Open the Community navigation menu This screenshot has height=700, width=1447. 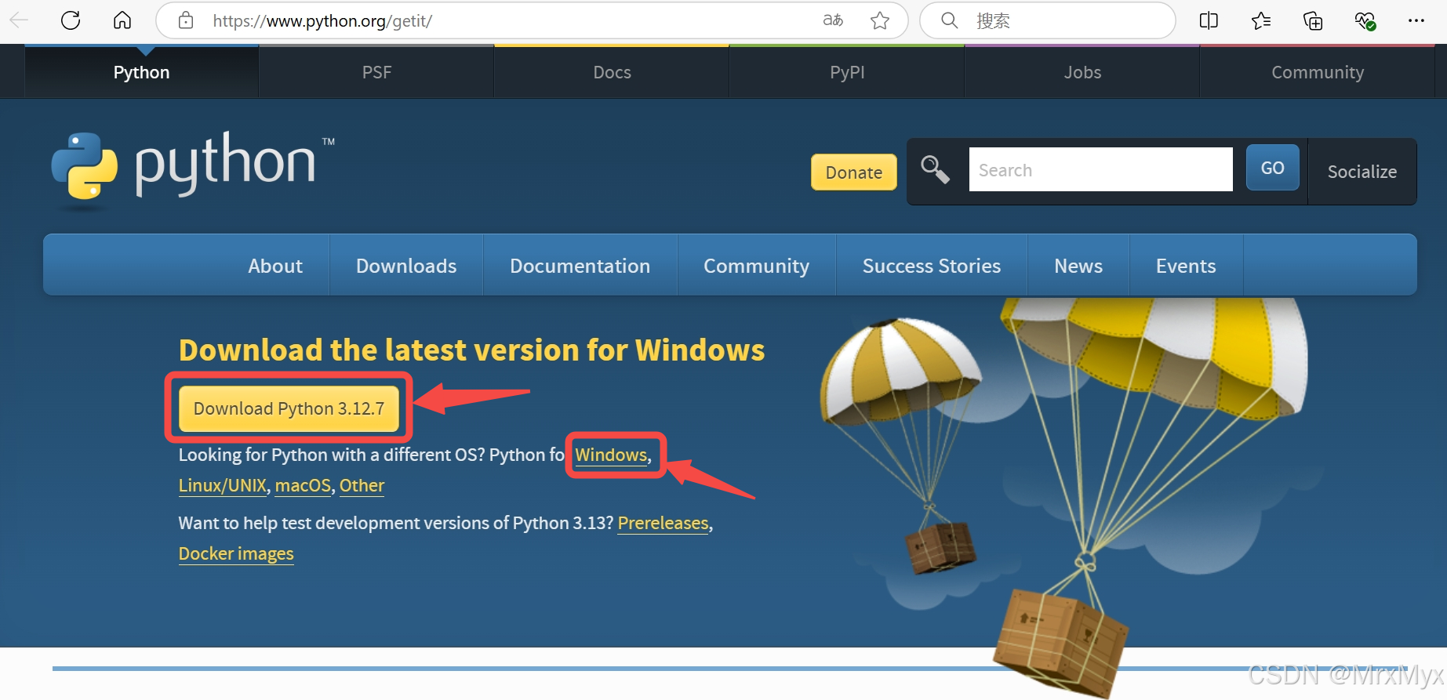[756, 266]
